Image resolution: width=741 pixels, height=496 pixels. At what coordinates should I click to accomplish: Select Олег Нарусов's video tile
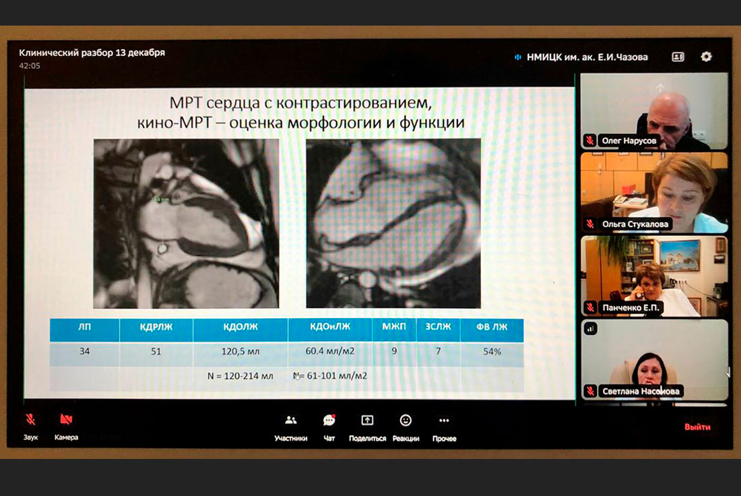tap(654, 111)
